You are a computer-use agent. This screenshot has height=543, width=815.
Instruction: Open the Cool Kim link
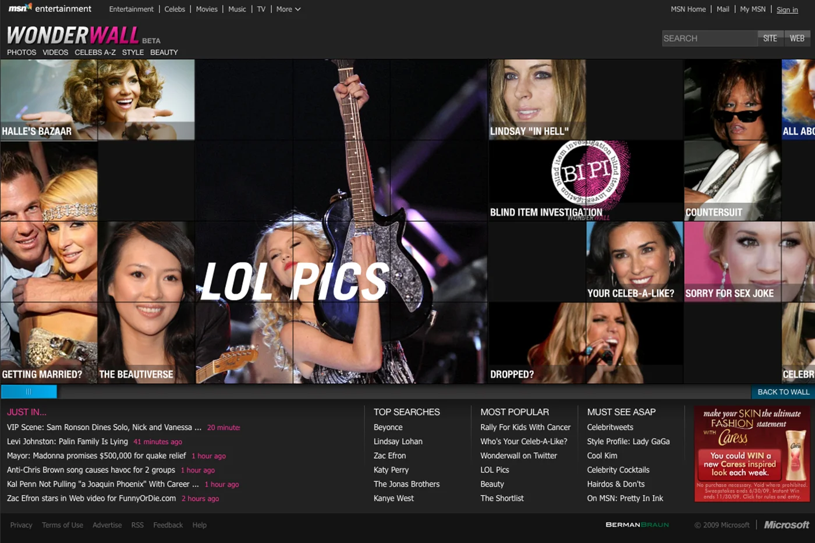click(603, 456)
